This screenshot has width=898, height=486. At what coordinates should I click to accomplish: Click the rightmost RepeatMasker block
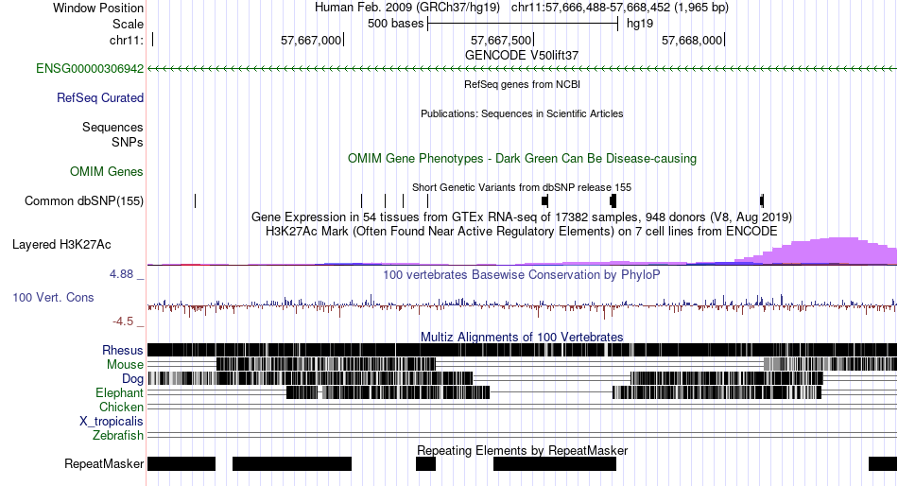click(883, 463)
